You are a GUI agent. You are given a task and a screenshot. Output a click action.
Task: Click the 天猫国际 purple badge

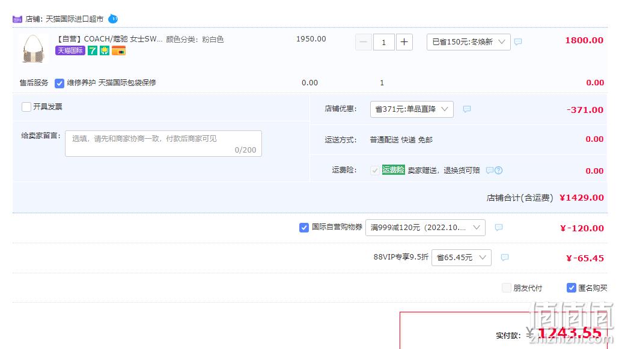point(70,50)
